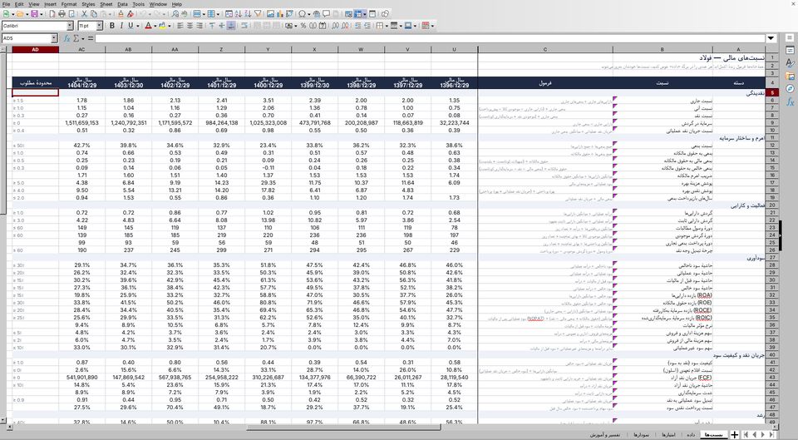Toggle Align Right
The image size is (798, 440).
click(x=199, y=26)
